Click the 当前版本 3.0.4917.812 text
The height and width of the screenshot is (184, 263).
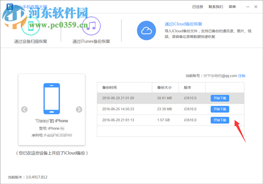pos(28,177)
